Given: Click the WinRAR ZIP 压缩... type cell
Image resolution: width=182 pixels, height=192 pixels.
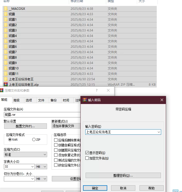Looking at the screenshot, I should click(121, 84).
